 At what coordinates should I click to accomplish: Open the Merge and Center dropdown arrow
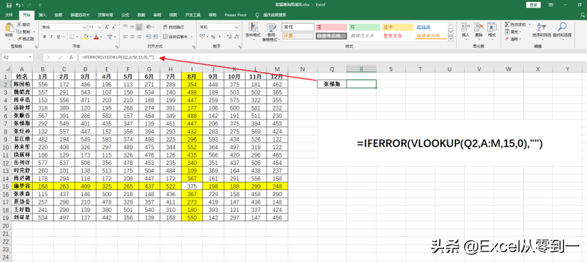click(x=191, y=37)
